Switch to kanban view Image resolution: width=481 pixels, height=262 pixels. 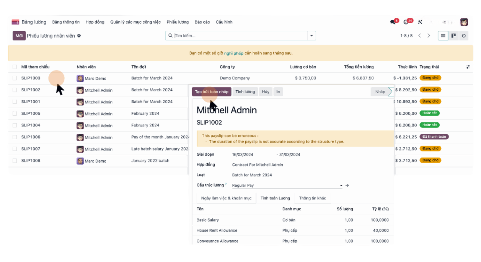pyautogui.click(x=453, y=36)
